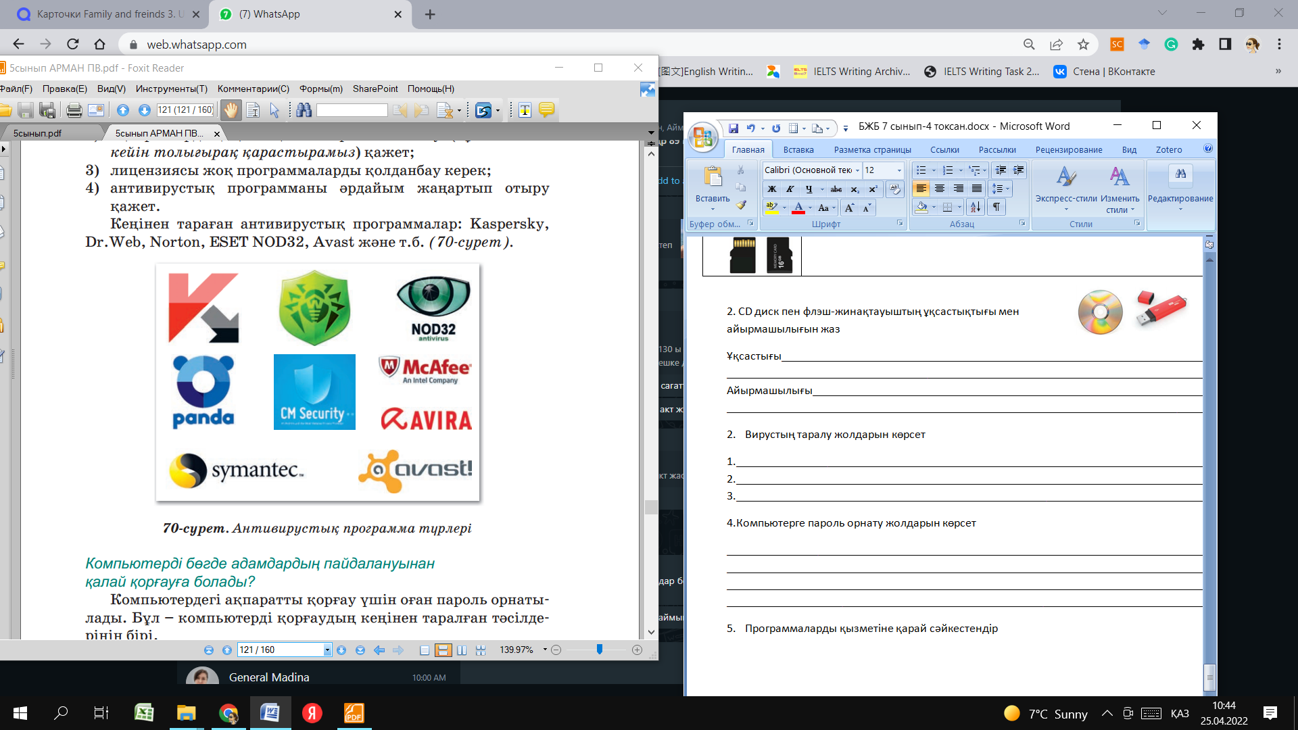1298x730 pixels.
Task: Click the binoculars search icon in Foxit
Action: coord(304,110)
